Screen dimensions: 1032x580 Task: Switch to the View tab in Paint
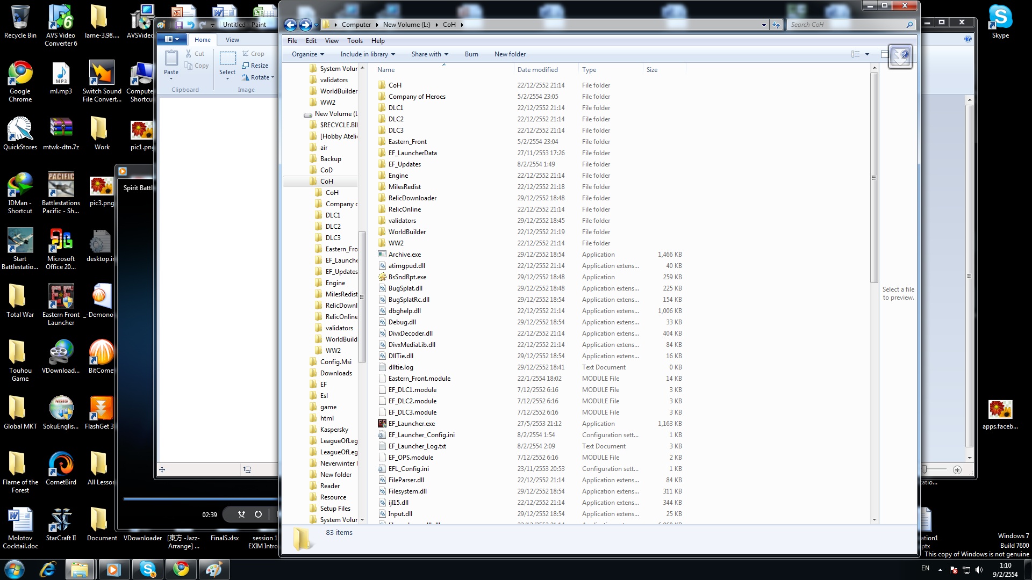[x=232, y=40]
